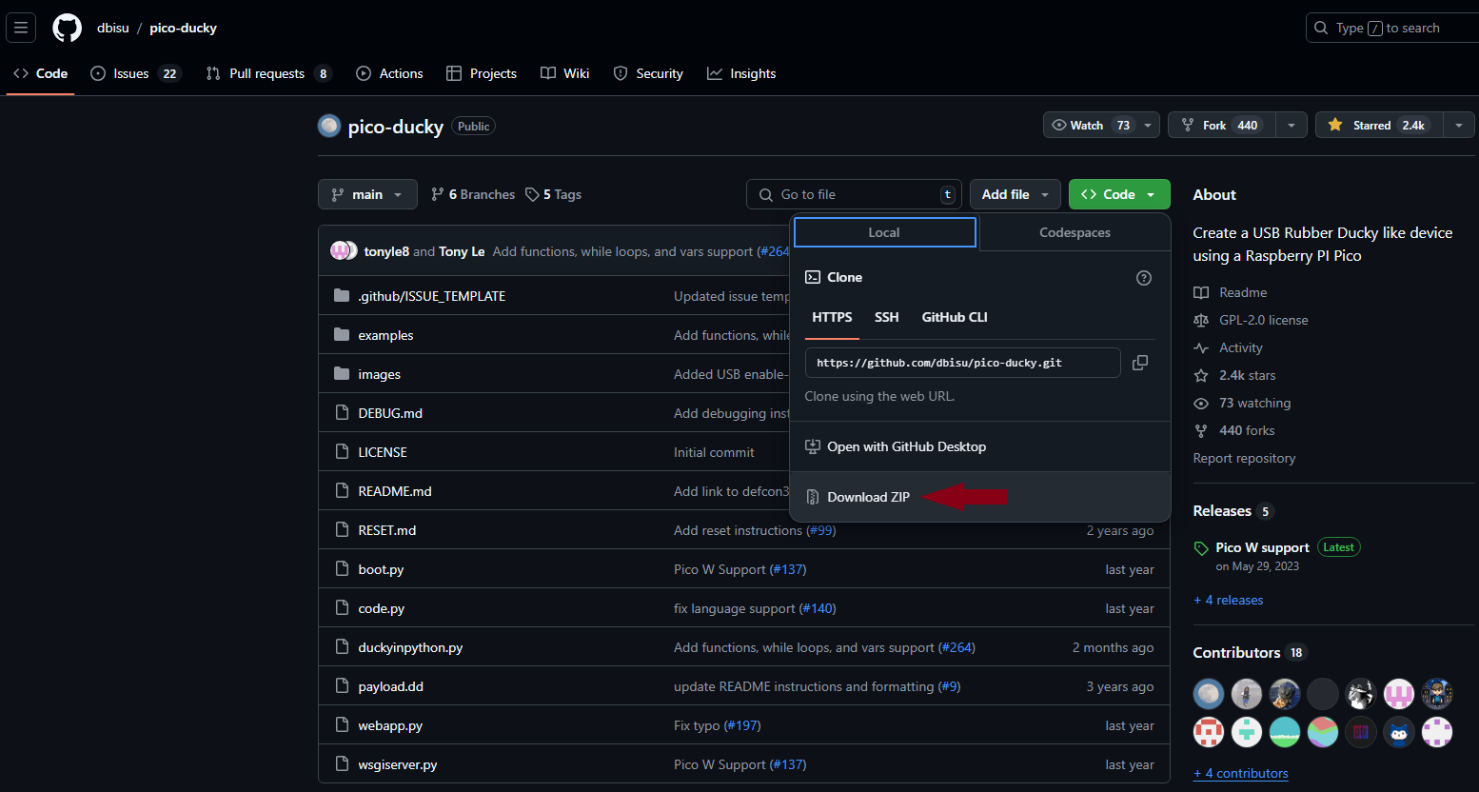Switch to the Code tab

coord(40,73)
